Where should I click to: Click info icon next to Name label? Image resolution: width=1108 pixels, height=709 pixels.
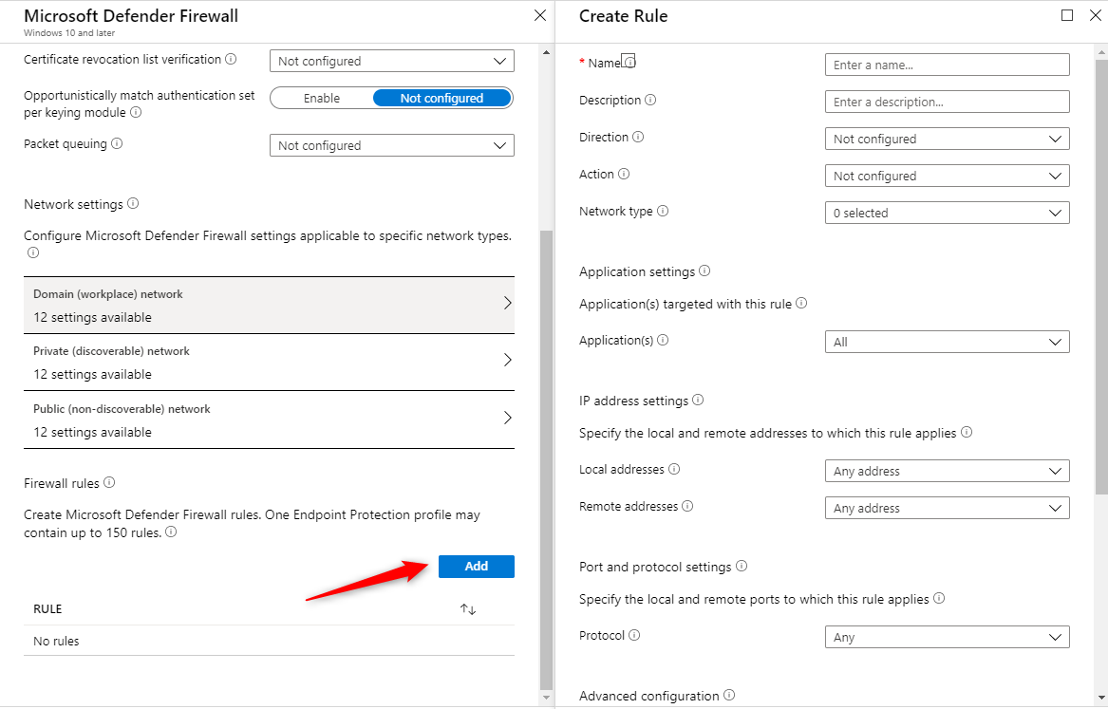tap(629, 62)
